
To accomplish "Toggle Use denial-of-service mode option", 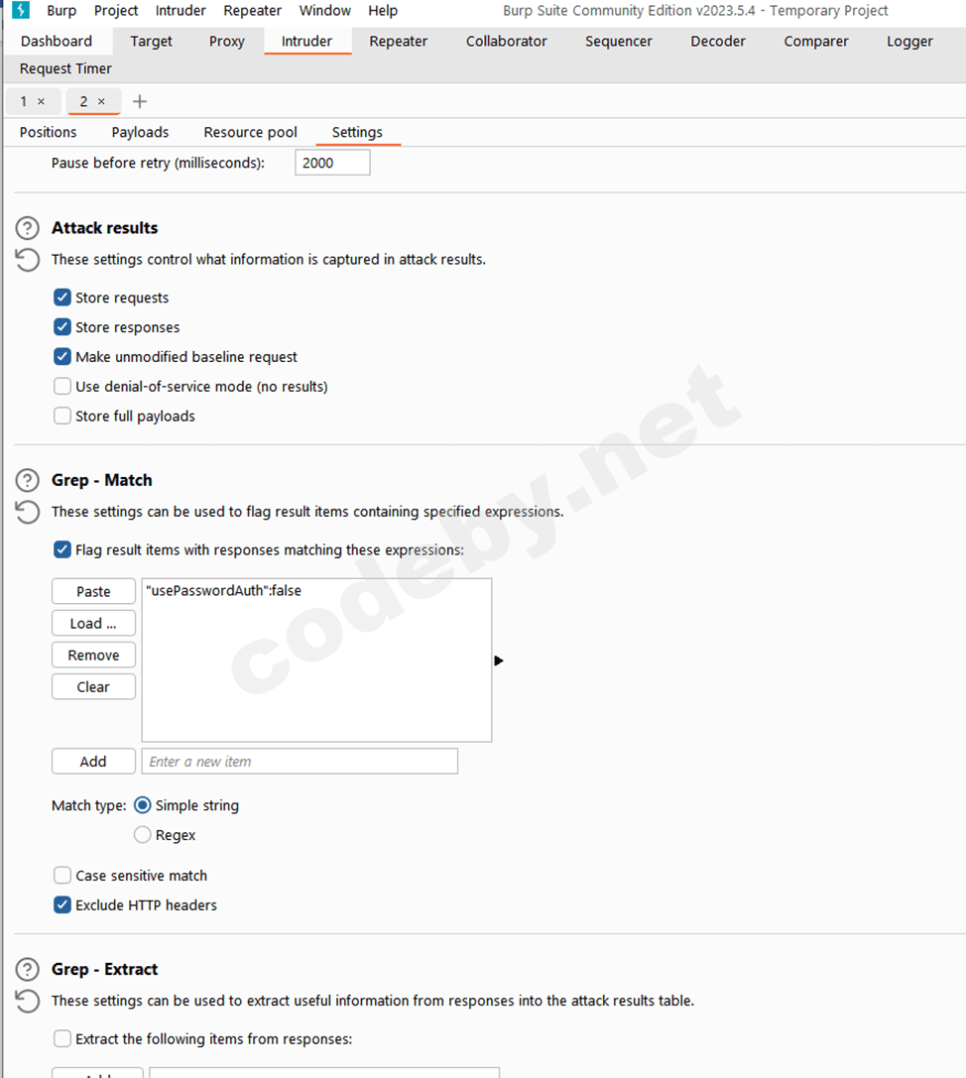I will click(x=62, y=387).
